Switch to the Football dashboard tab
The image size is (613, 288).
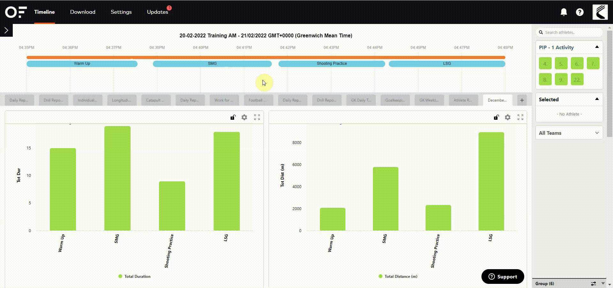tap(258, 100)
